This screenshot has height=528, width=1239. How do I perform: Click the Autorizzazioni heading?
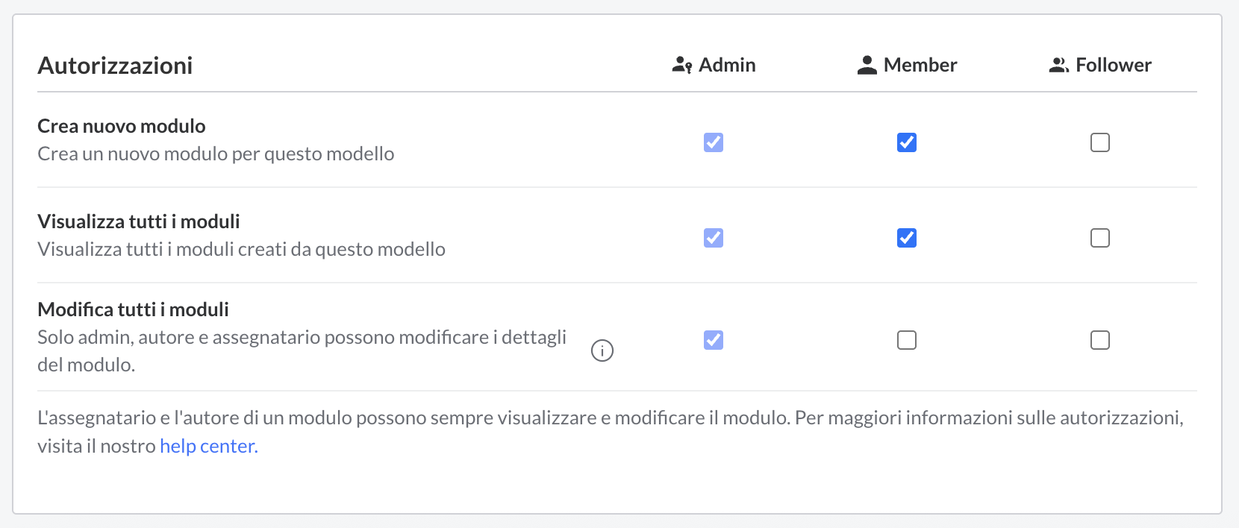(115, 66)
